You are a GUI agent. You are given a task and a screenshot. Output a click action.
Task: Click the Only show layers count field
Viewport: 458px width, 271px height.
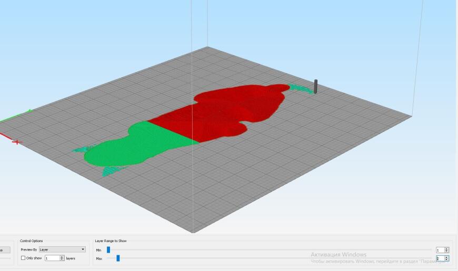click(x=52, y=258)
